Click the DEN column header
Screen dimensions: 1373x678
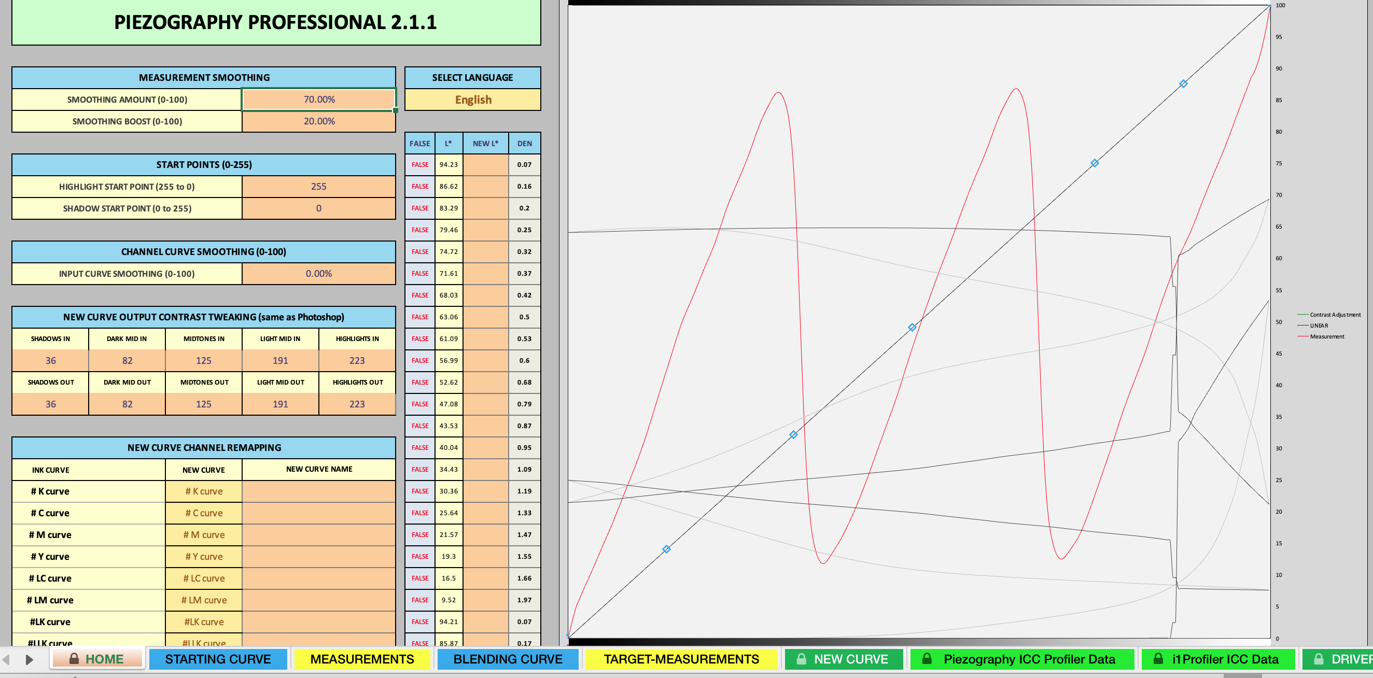525,144
